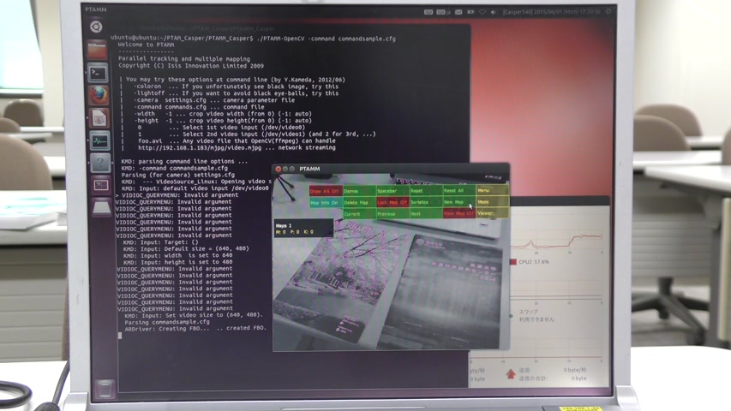Open the session power gear in the top panel

pyautogui.click(x=608, y=11)
